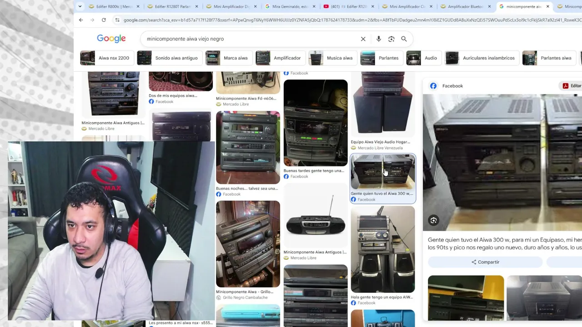Close the Amplificador Bluetoo tab
582x327 pixels.
[x=489, y=6]
